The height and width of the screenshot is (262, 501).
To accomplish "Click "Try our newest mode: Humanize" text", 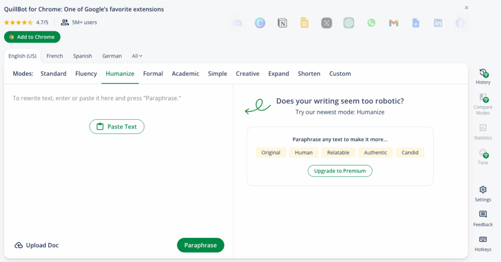I will click(x=340, y=112).
